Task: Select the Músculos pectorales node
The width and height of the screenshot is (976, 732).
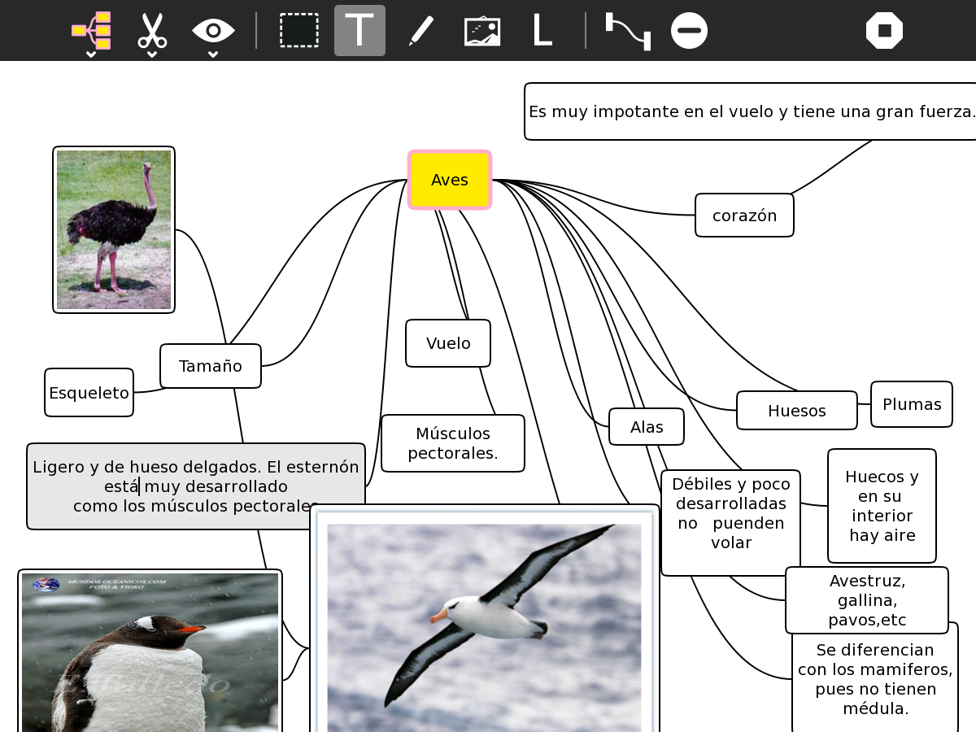Action: [453, 443]
